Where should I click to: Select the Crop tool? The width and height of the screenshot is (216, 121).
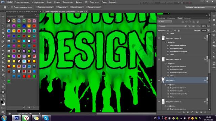coord(3,33)
